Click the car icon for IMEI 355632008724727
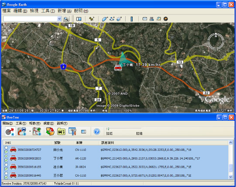Screen dimensions: 236x187 point(13,150)
